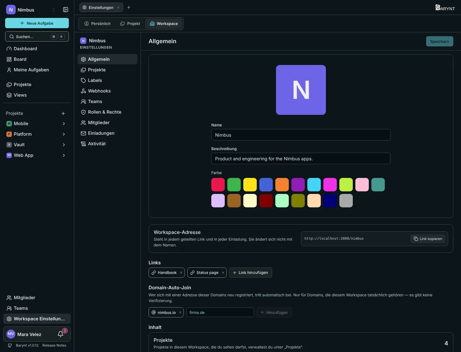
Task: Open the Board view
Action: click(x=37, y=59)
